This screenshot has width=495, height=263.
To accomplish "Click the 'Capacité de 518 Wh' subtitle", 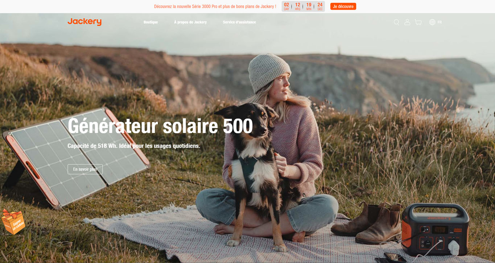I will coord(133,146).
